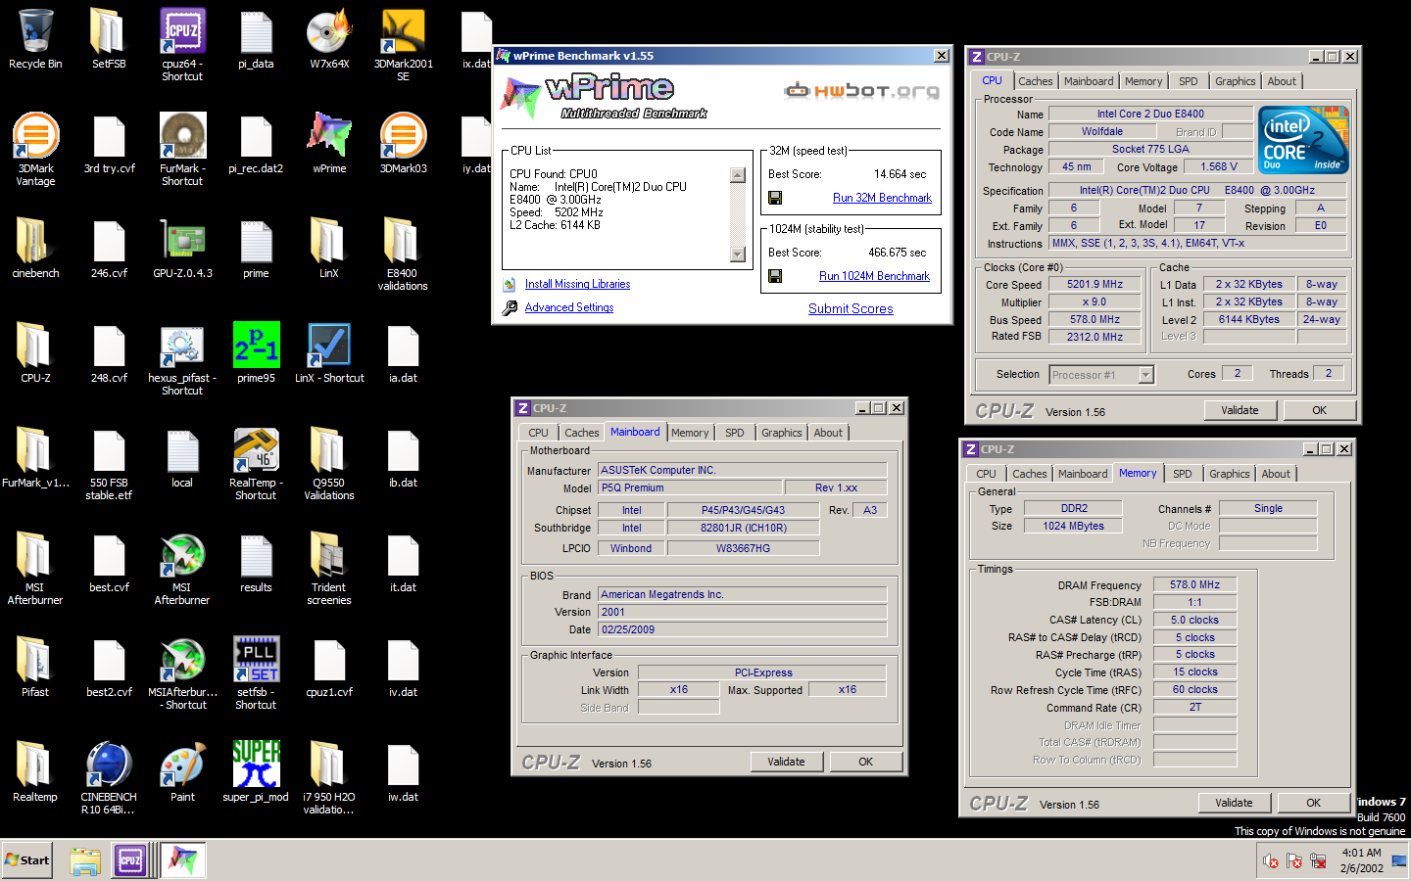This screenshot has height=881, width=1411.
Task: Select CPU tab in Mainboard window
Action: [538, 433]
